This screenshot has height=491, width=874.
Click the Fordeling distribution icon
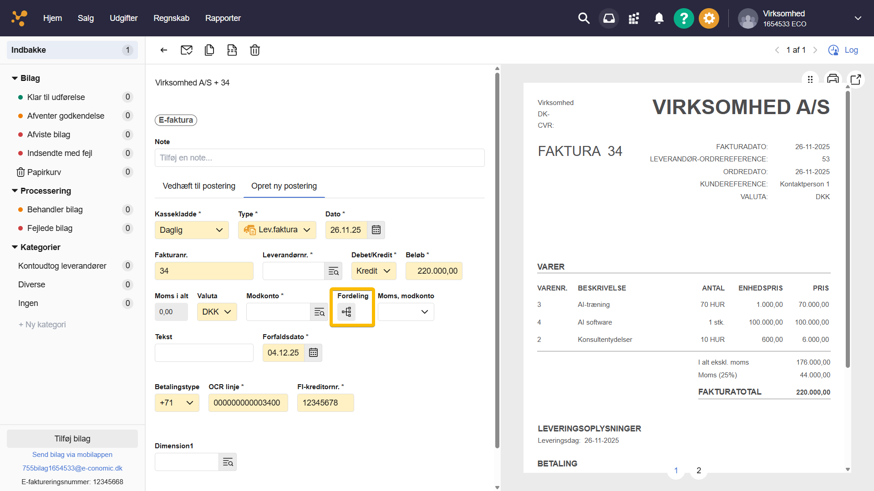tap(346, 312)
